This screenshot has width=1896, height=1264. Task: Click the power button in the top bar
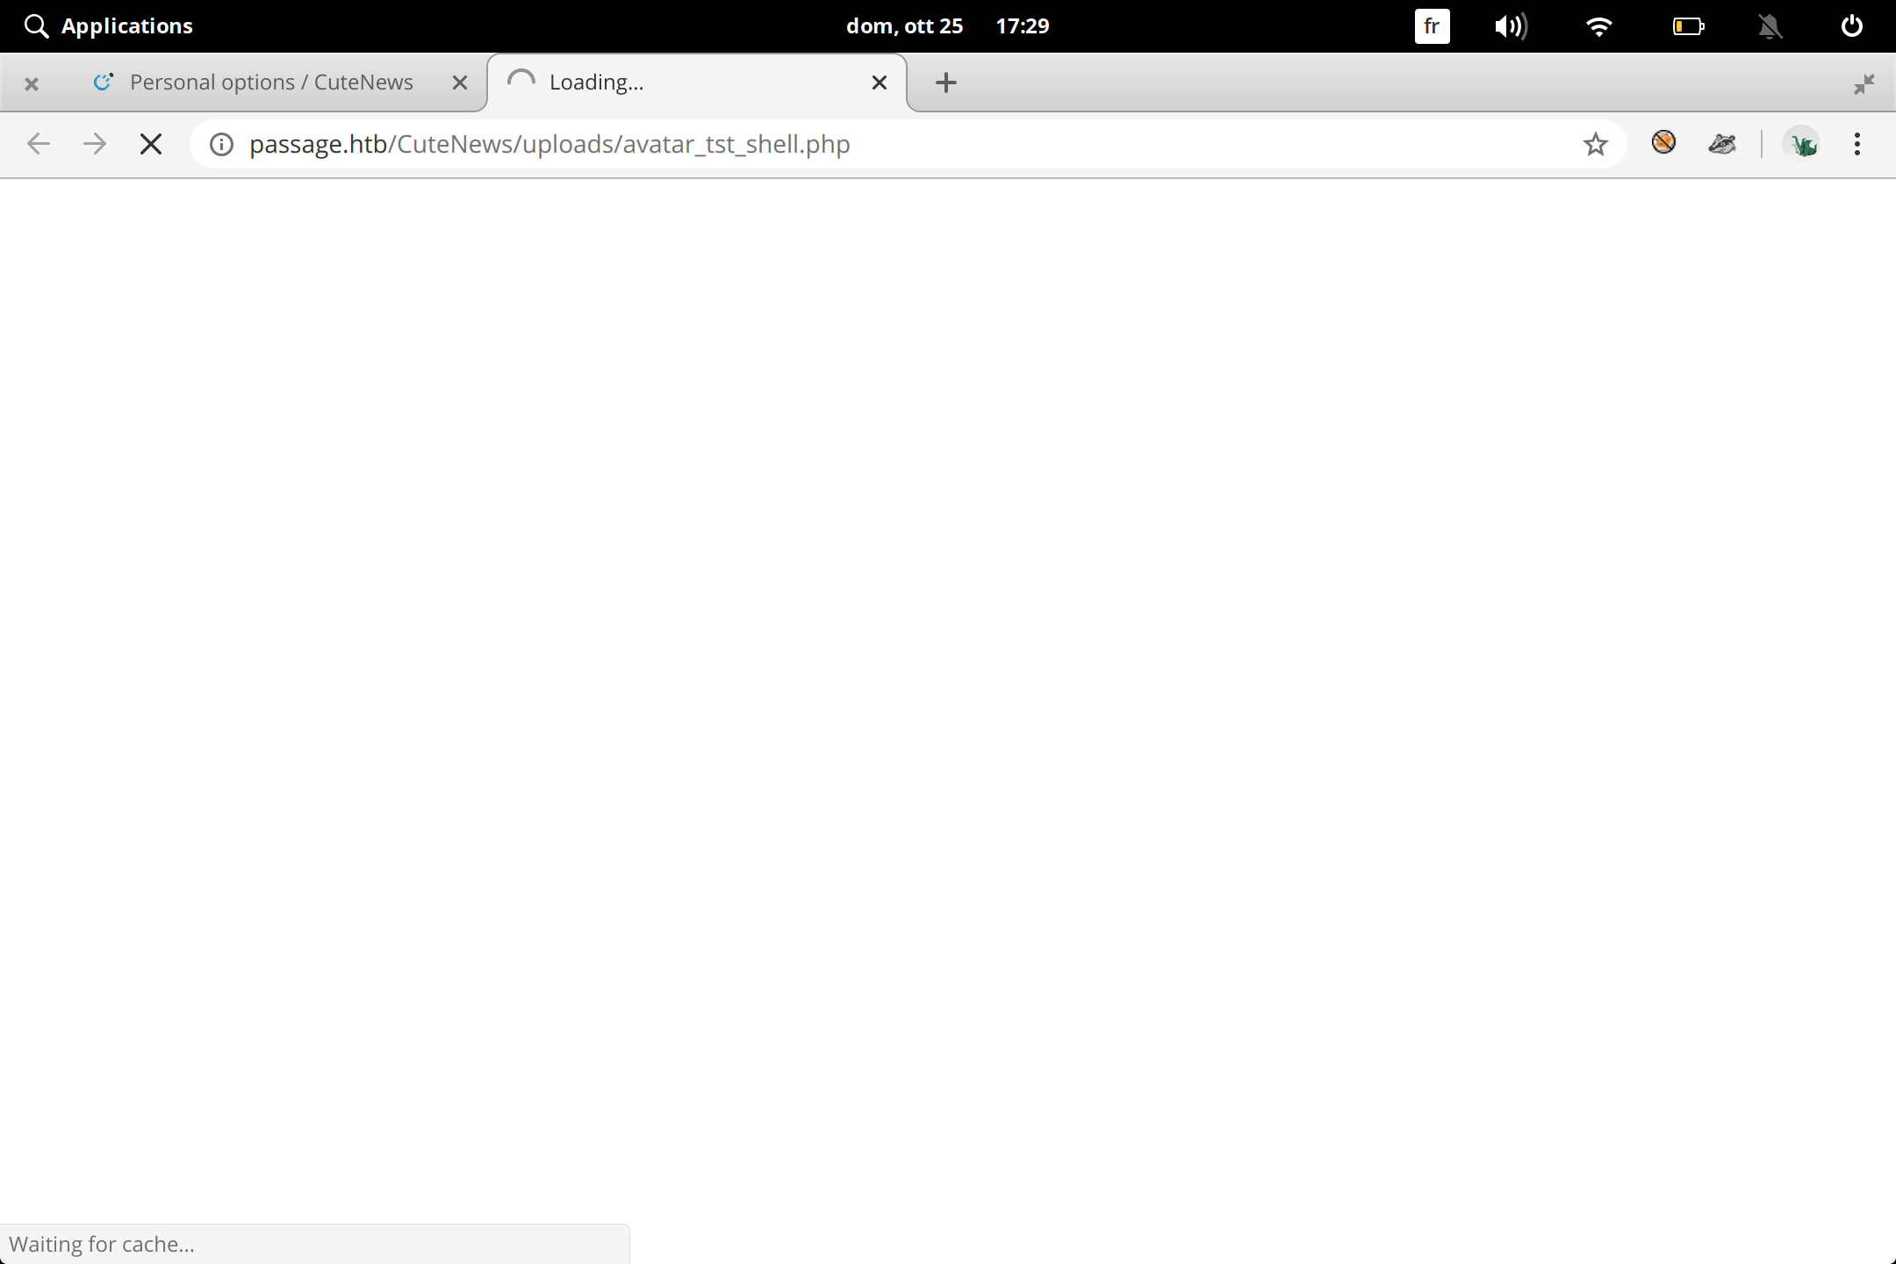1850,25
